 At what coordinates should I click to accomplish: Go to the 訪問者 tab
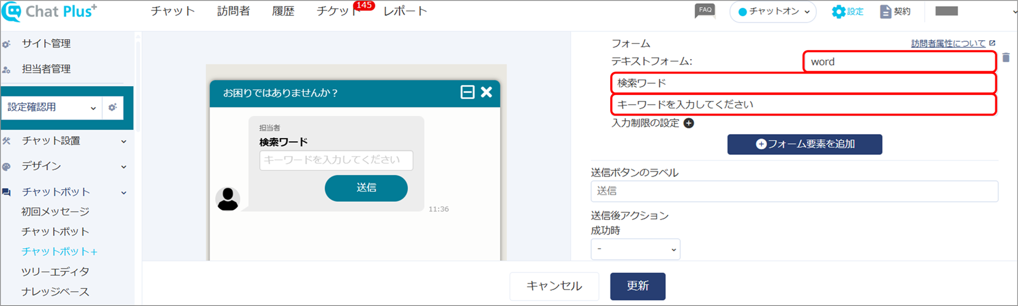point(233,11)
